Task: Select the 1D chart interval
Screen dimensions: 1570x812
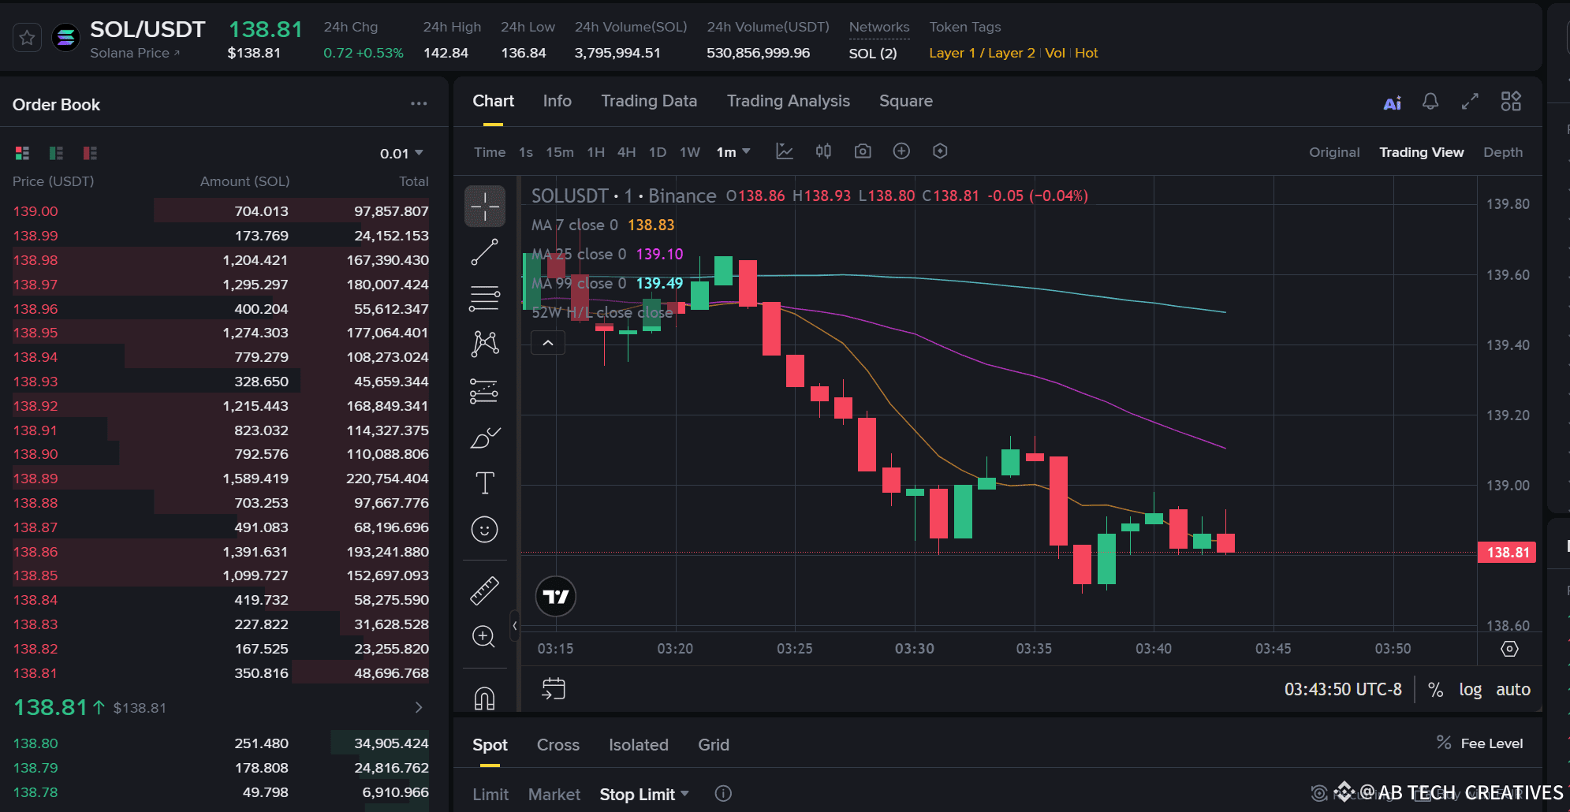Action: click(x=658, y=152)
